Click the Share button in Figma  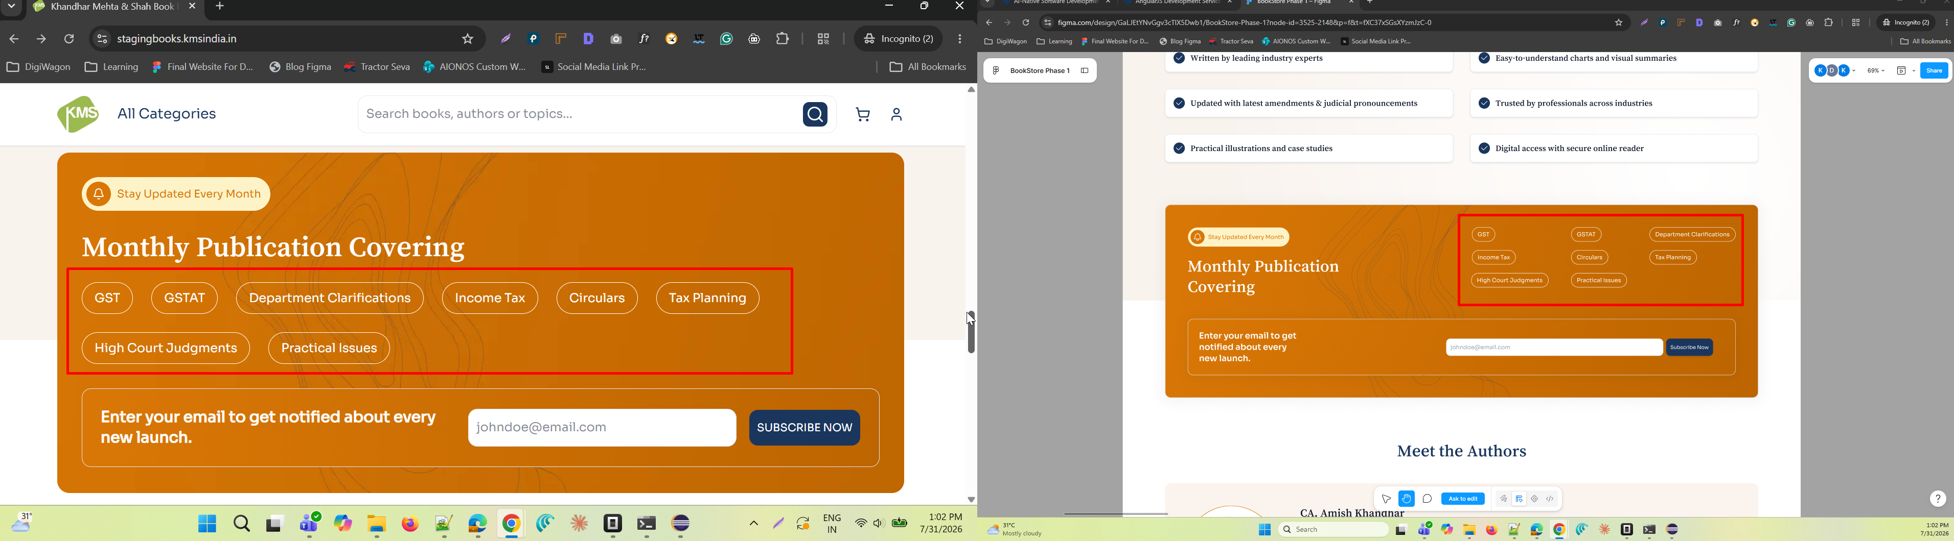tap(1934, 70)
